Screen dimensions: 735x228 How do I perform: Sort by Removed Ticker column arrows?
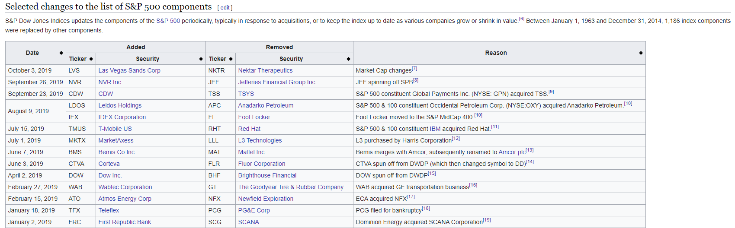click(231, 59)
